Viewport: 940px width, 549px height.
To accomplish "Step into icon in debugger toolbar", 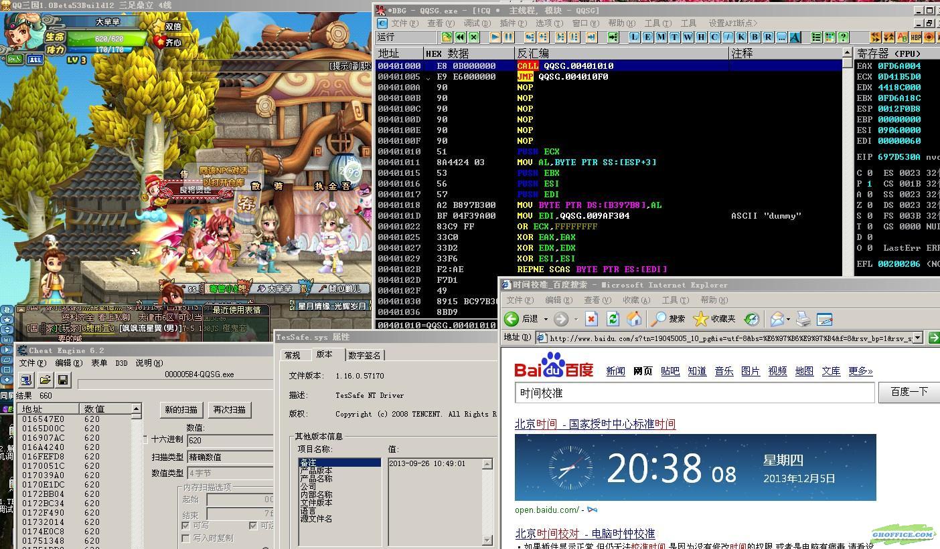I will point(530,37).
